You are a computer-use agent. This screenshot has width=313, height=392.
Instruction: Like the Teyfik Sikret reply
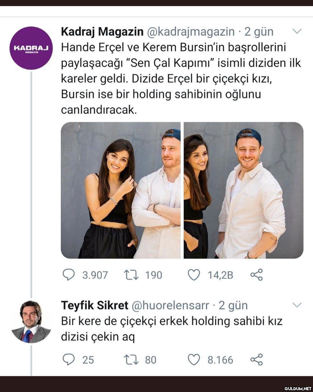(194, 359)
